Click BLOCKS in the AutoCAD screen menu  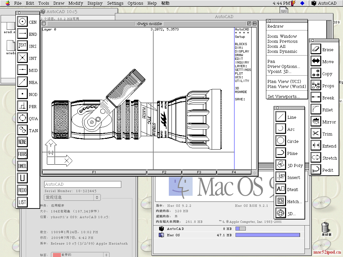(x=241, y=44)
